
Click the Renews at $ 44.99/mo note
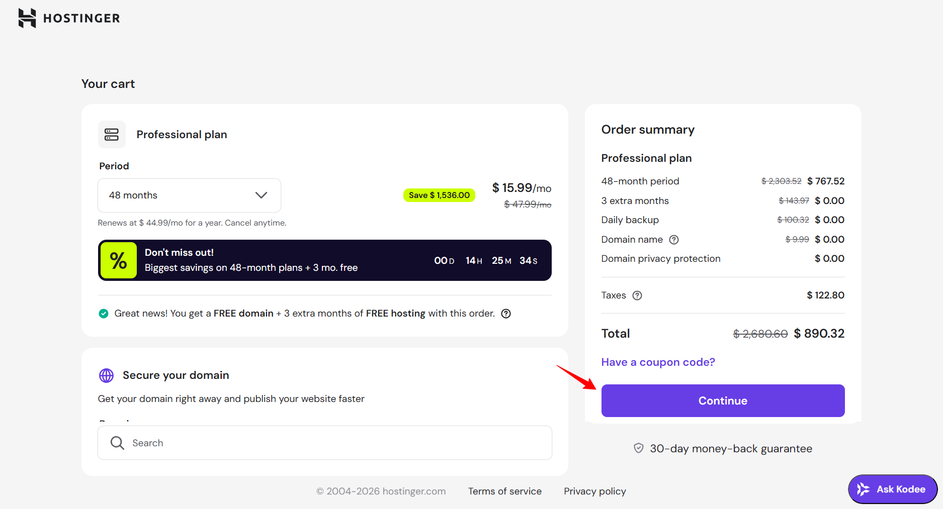pyautogui.click(x=192, y=223)
